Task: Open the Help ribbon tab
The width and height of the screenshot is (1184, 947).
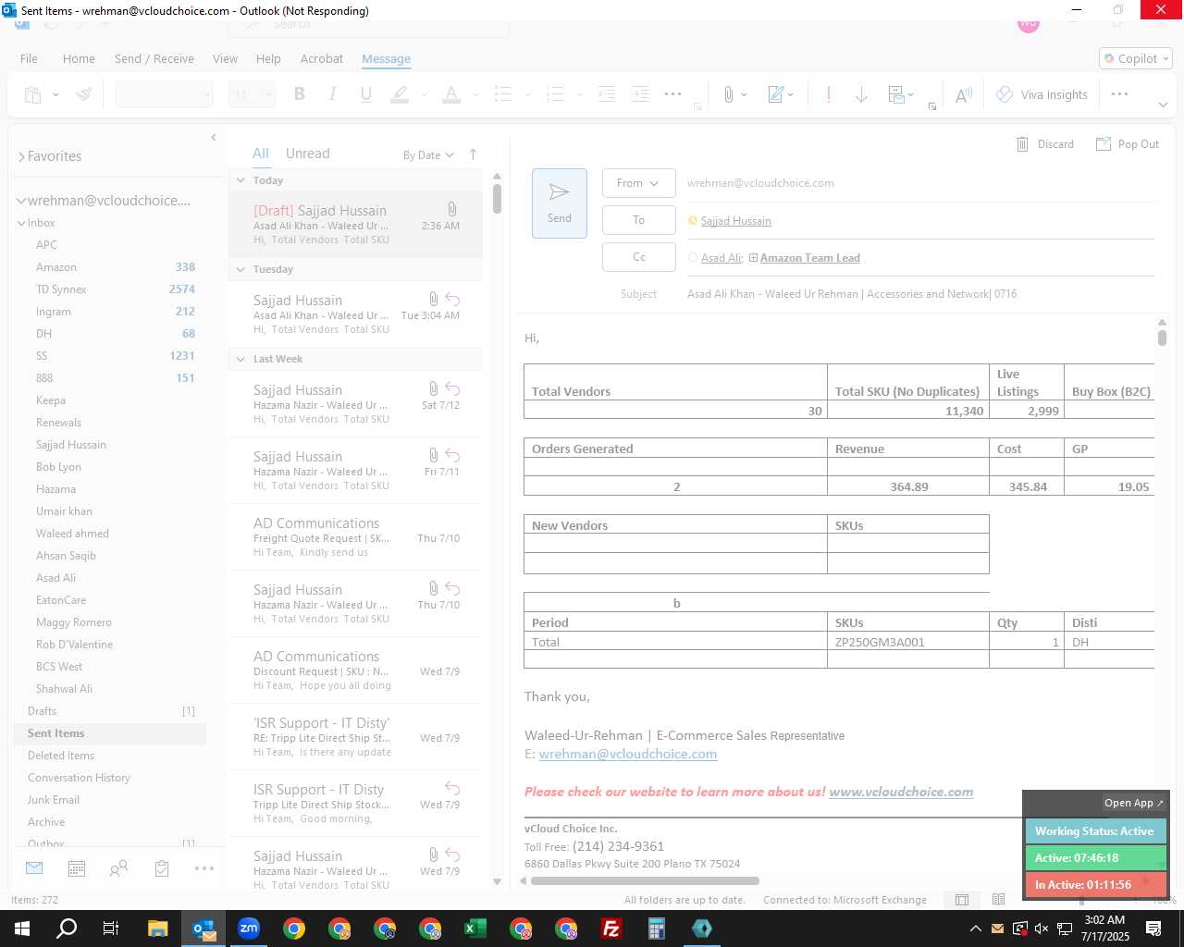Action: pos(268,58)
